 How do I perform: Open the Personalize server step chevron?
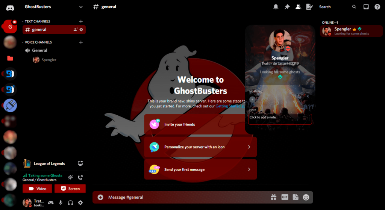click(x=249, y=147)
